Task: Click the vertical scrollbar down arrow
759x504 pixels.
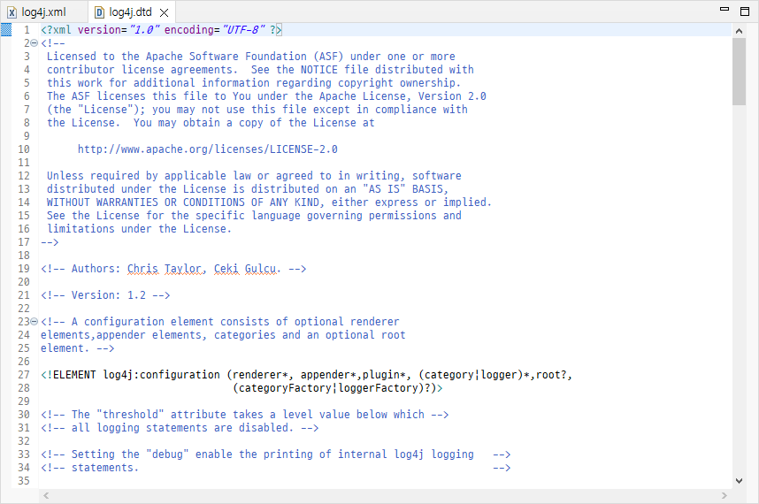Action: click(x=739, y=481)
